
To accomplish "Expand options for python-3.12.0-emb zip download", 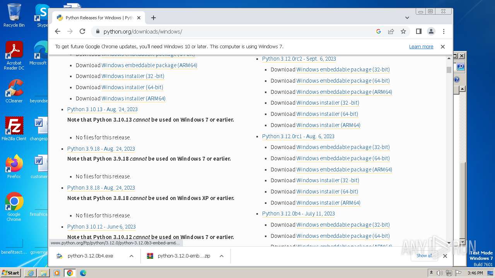I will pos(222,256).
